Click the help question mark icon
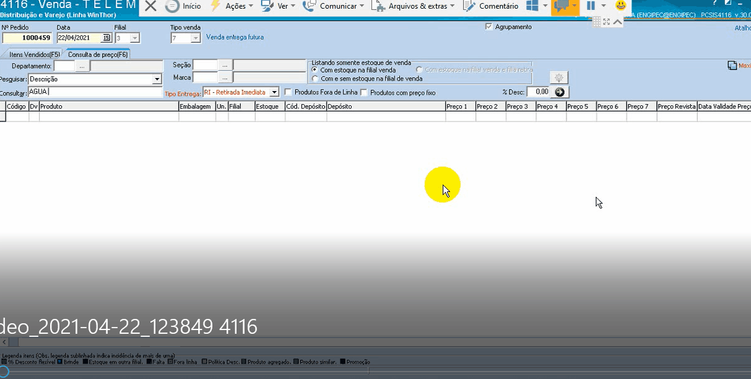Screen dimensions: 751x379 714,3
